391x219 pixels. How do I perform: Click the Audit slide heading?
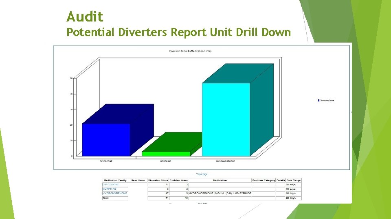(85, 17)
